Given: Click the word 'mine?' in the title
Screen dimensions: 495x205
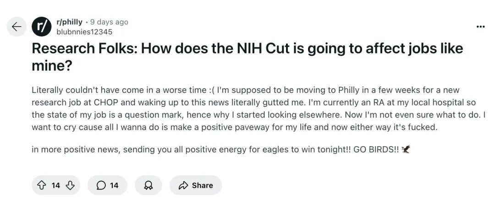Looking at the screenshot, I should click(52, 66).
